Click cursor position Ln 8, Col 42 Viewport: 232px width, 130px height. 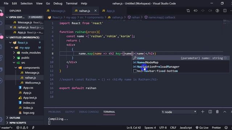tap(134, 127)
